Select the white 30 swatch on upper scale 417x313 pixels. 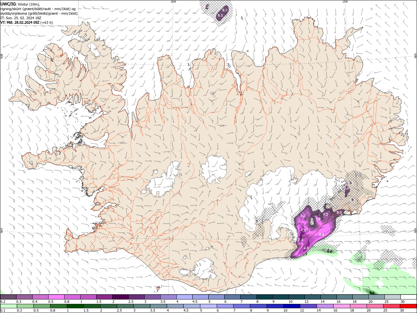click(x=409, y=297)
